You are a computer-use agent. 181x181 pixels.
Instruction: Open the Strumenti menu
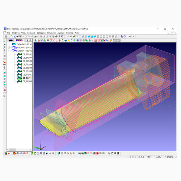[51, 33]
